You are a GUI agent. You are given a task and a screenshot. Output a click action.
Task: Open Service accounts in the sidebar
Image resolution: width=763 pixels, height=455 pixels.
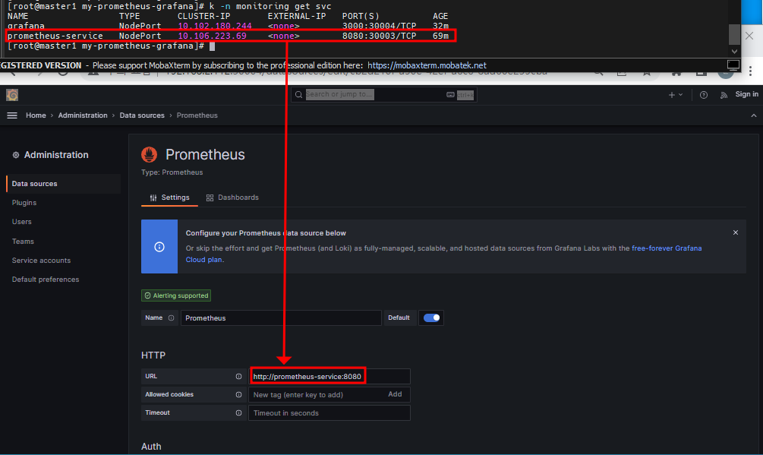41,261
